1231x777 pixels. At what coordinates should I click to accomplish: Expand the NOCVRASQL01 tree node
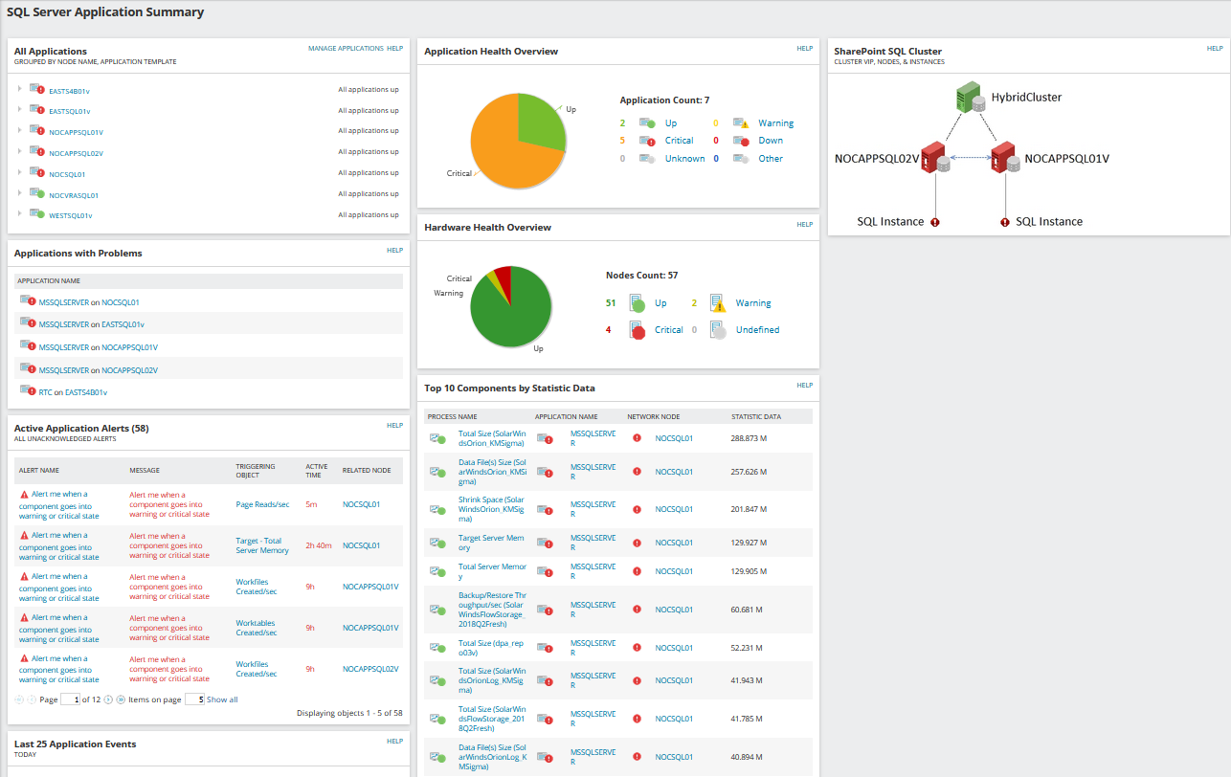pyautogui.click(x=19, y=194)
